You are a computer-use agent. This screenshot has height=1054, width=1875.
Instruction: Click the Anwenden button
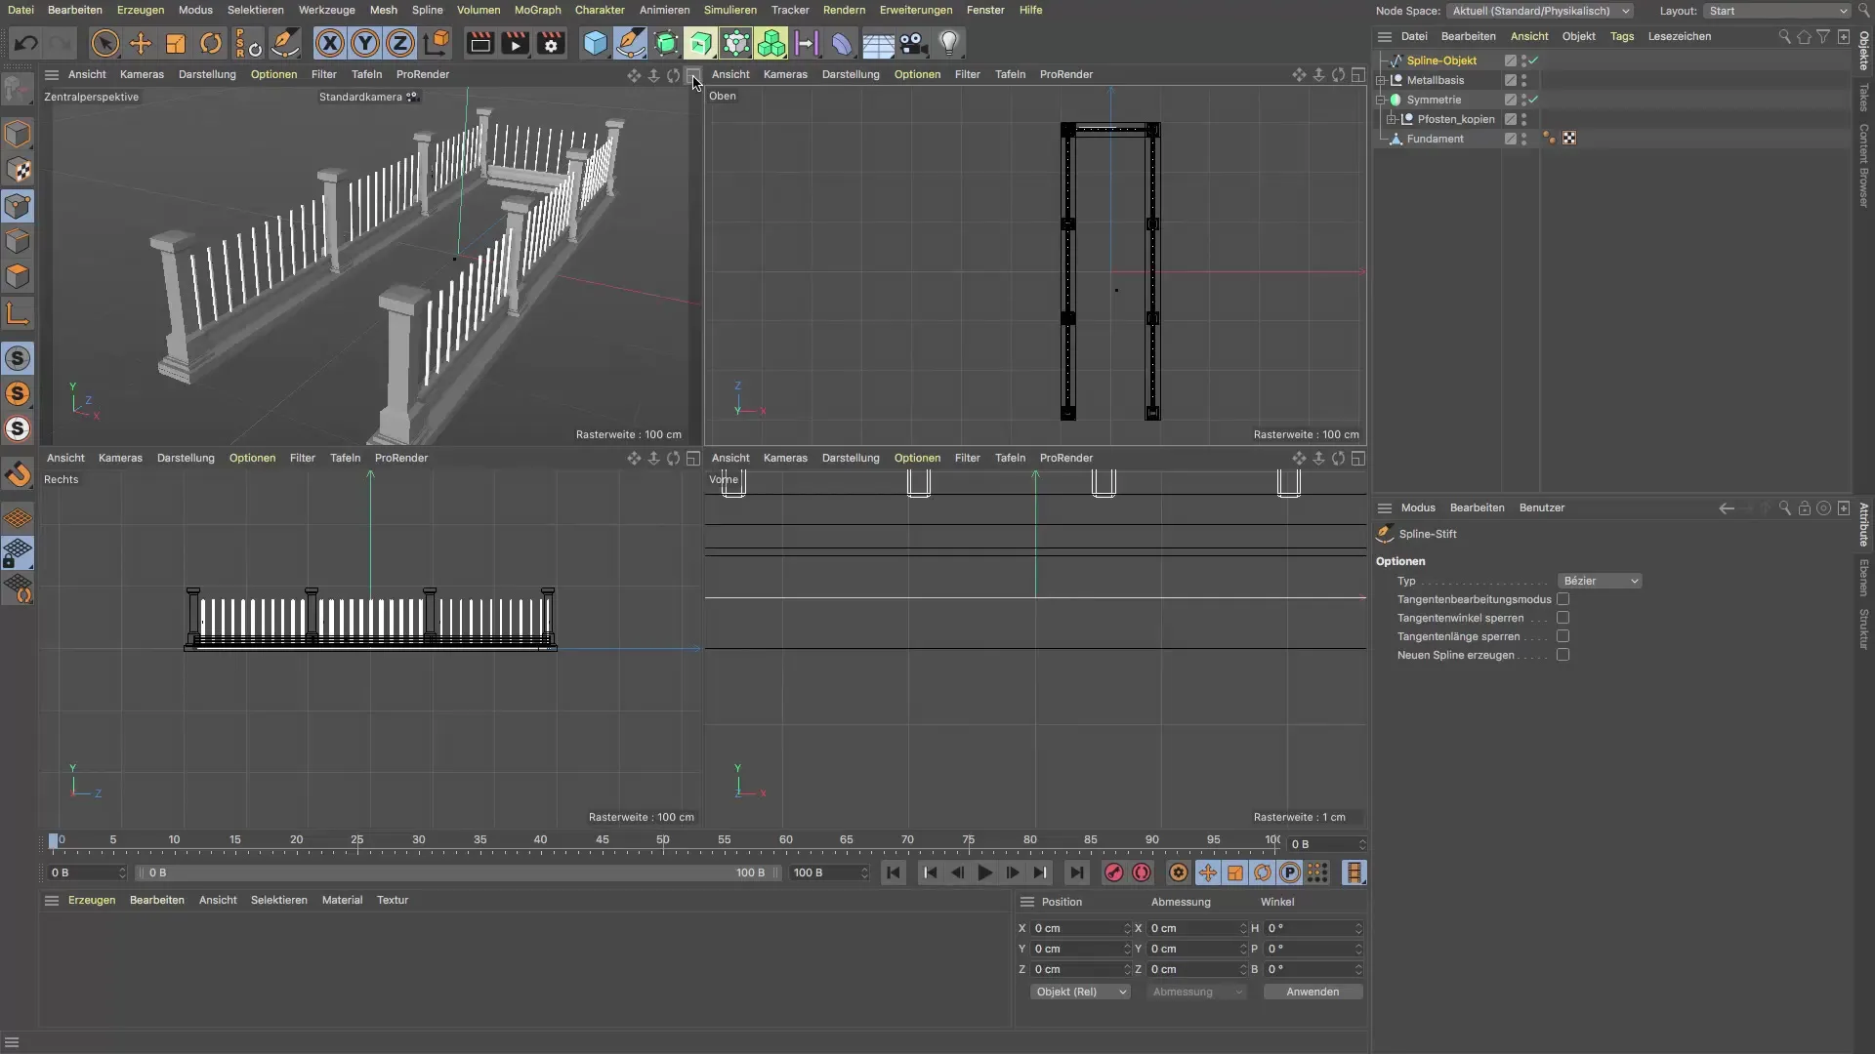click(x=1312, y=992)
